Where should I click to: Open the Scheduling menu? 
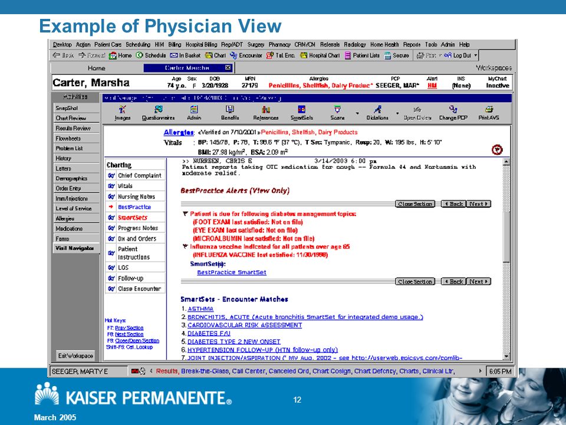pos(138,44)
